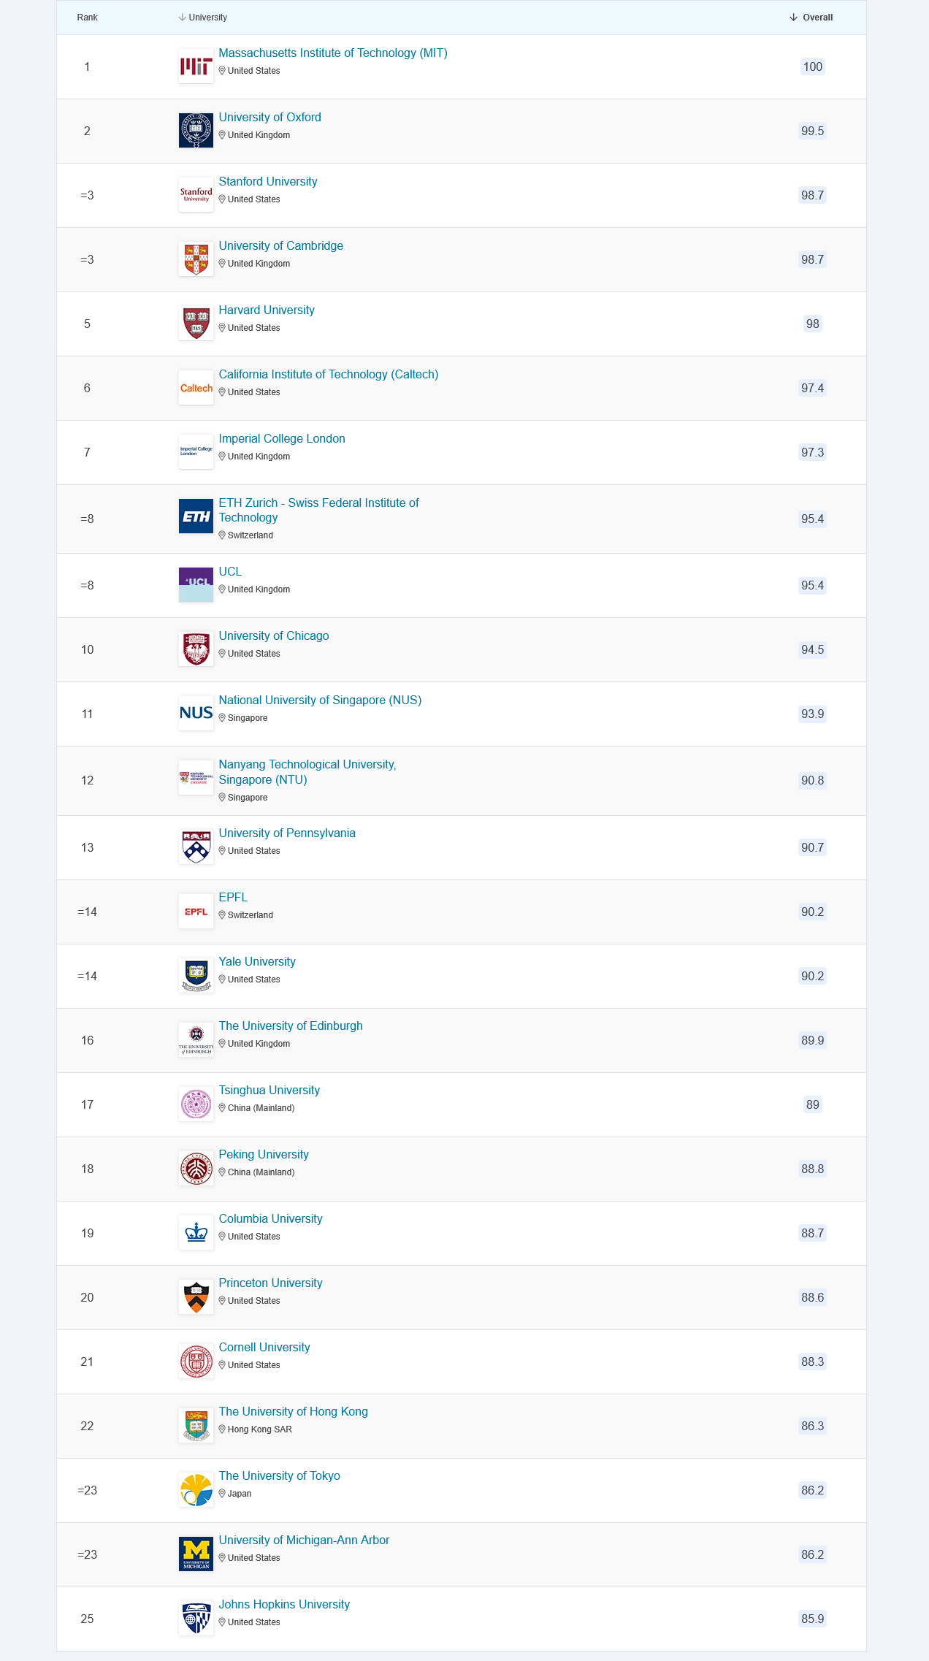The height and width of the screenshot is (1661, 929).
Task: Click the MIT logo icon
Action: [x=196, y=66]
